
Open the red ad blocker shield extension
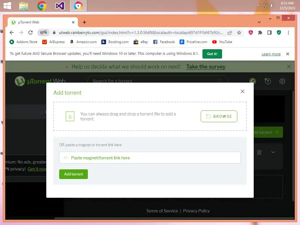251,33
